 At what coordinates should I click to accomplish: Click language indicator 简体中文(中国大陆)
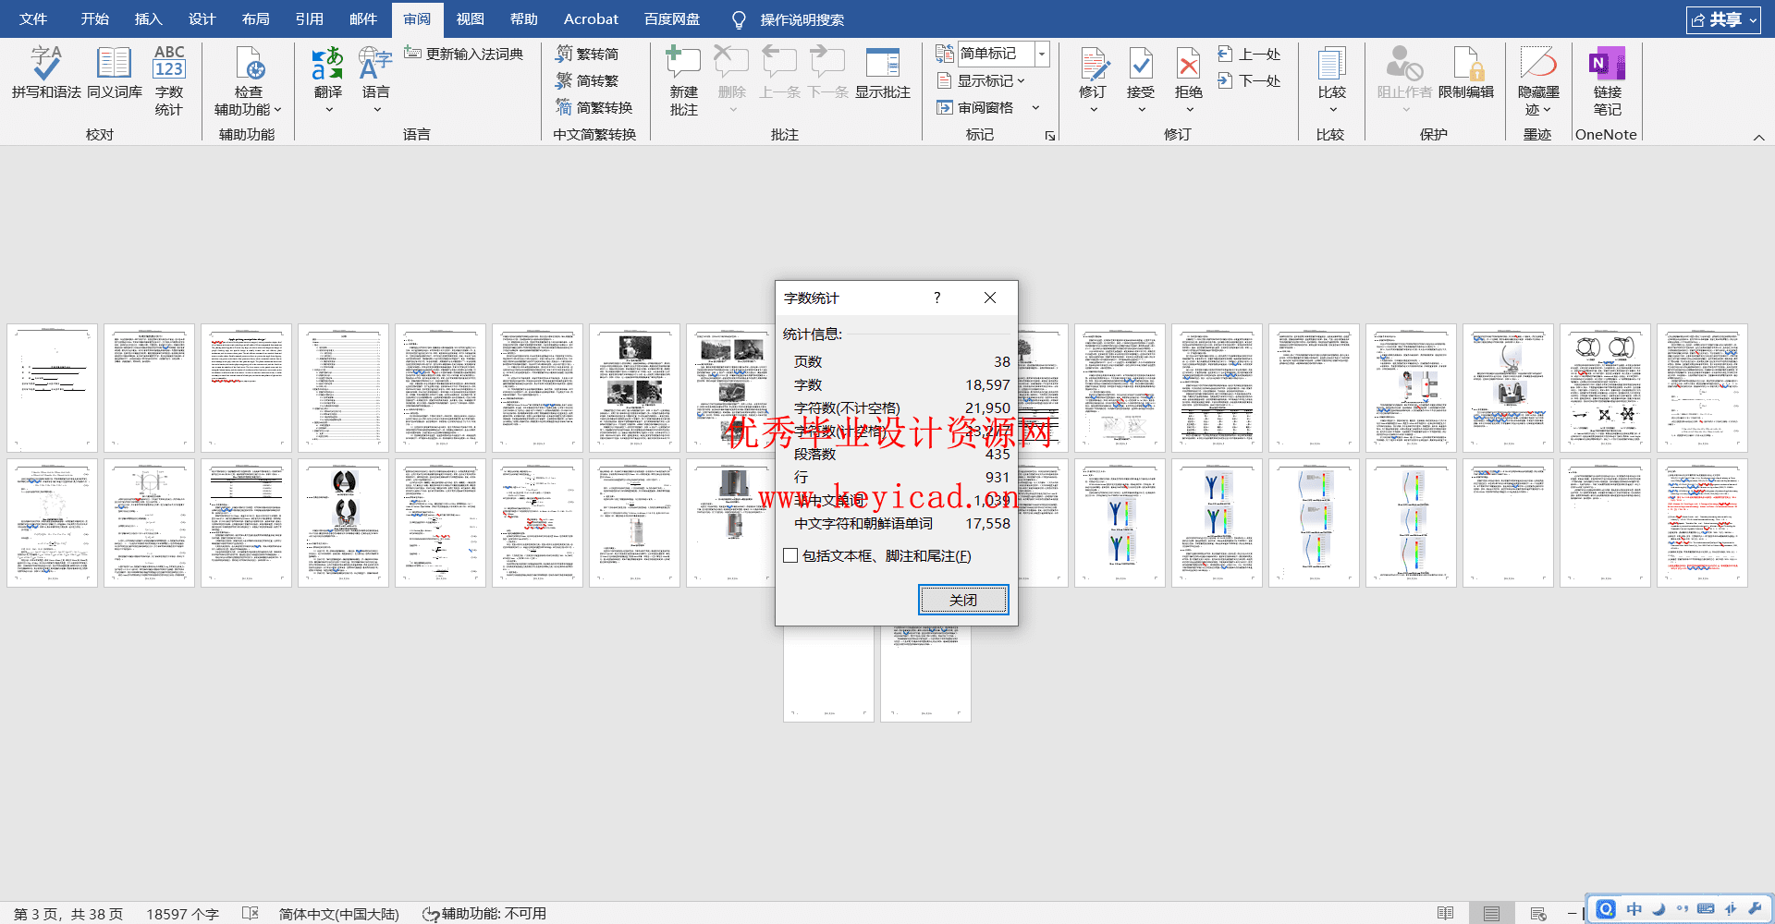338,913
